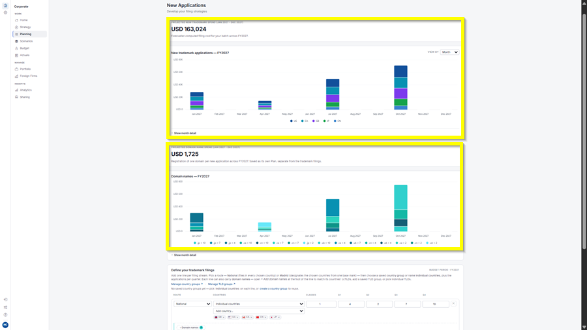Open Analytics menu label

pyautogui.click(x=26, y=90)
